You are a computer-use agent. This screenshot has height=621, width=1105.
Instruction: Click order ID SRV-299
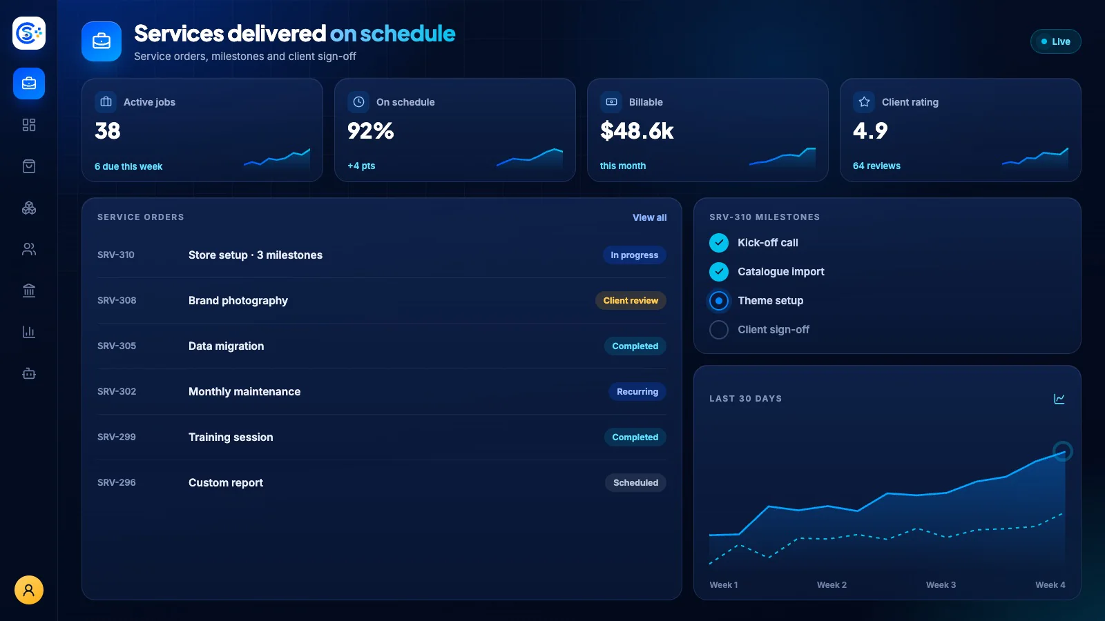(117, 437)
